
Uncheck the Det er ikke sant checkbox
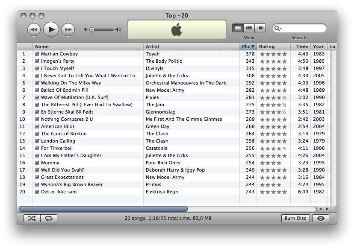[37, 192]
